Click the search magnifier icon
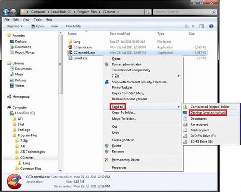241x192 pixels. click(214, 12)
